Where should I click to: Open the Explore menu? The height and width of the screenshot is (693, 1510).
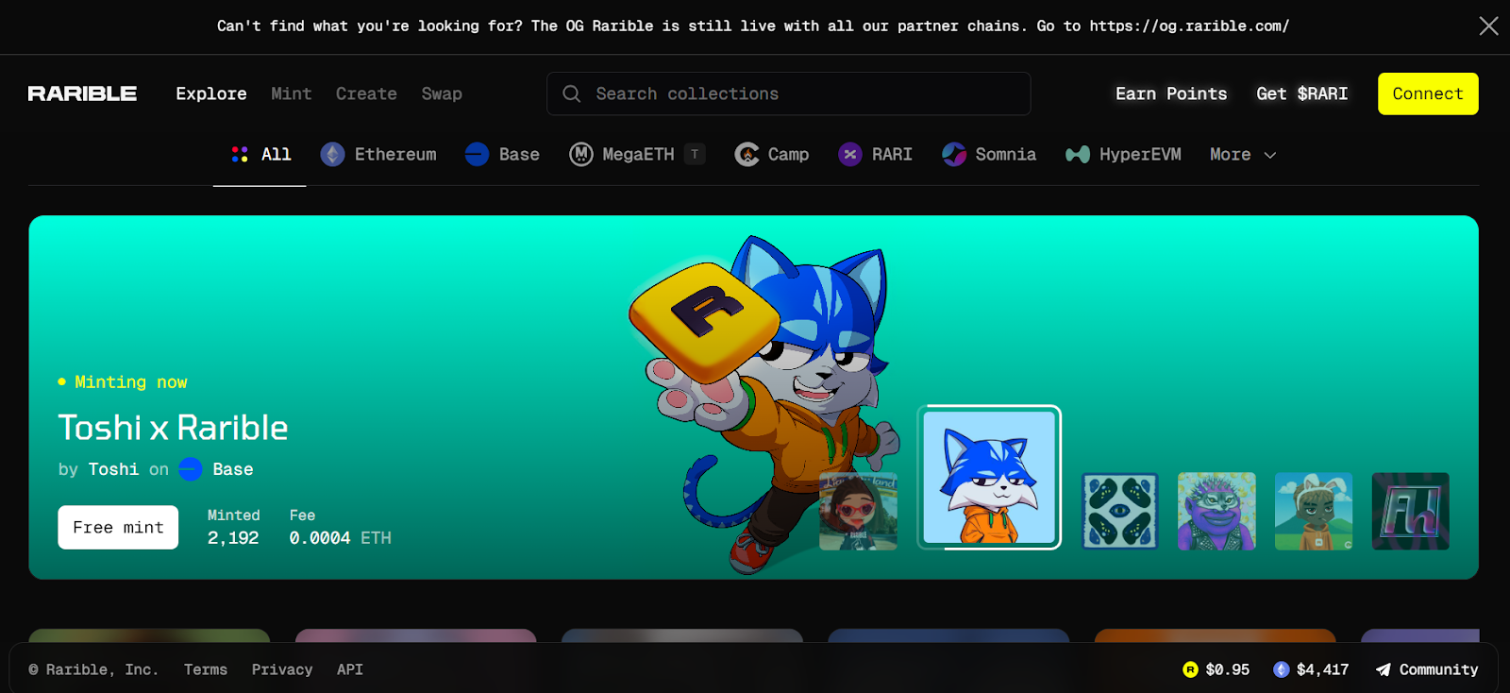(x=211, y=93)
